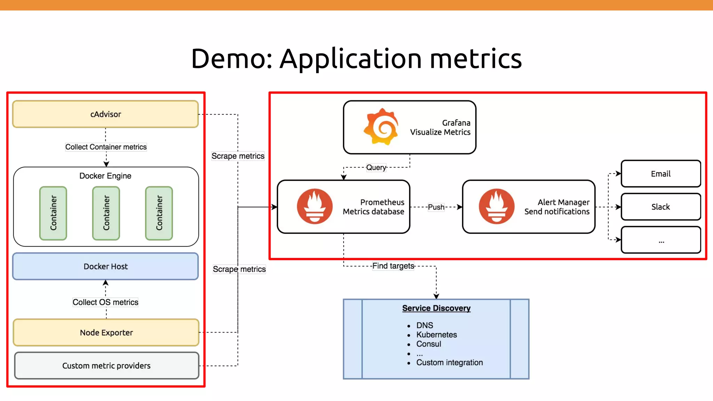Click the Query label below Grafana
Viewport: 713px width, 401px height.
pos(376,167)
